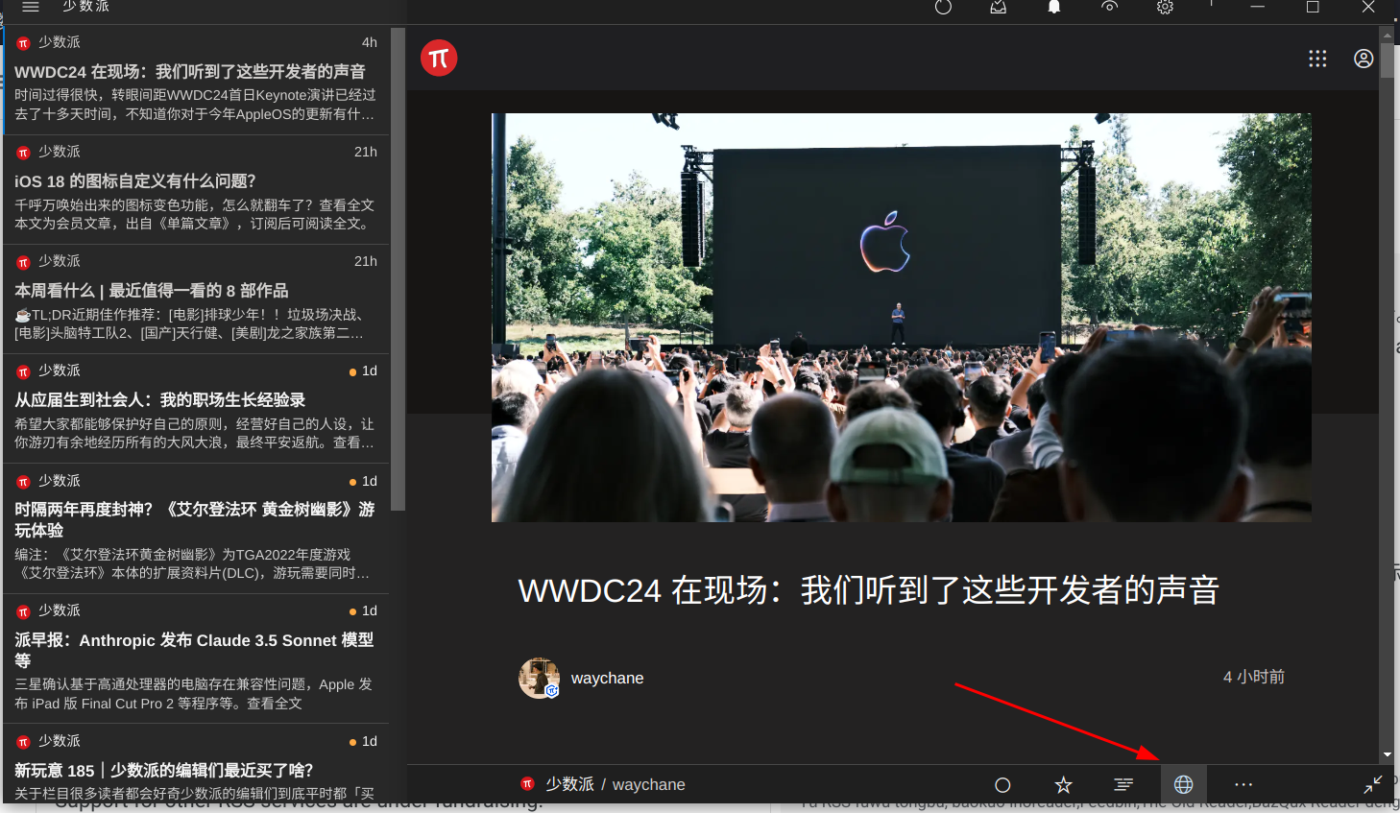Click the article list vertical scrollbar
Screen dimensions: 1400x813
point(398,269)
